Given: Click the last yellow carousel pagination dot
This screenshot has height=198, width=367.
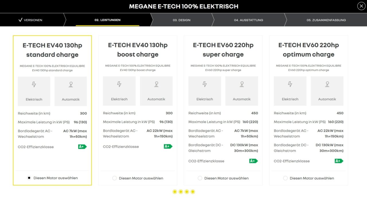Looking at the screenshot, I should (x=193, y=192).
